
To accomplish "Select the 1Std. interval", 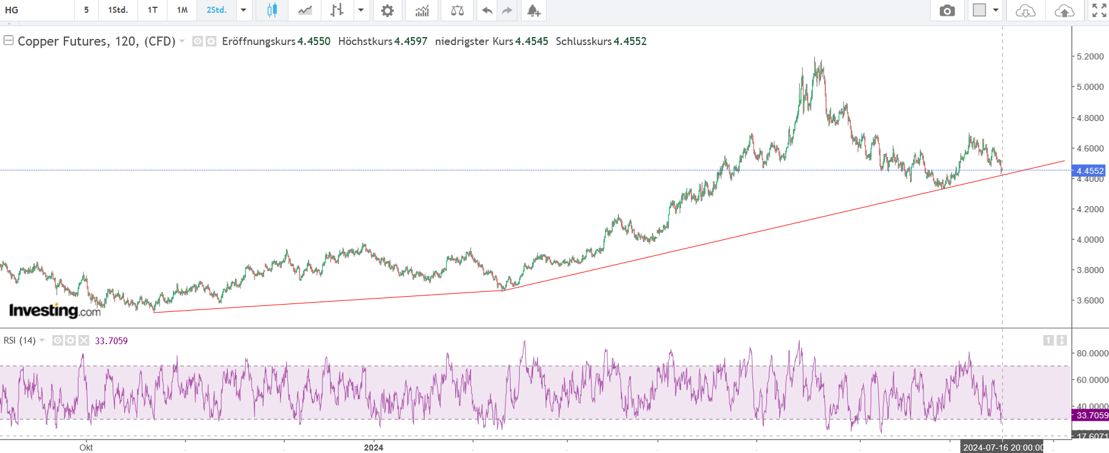I will tap(117, 10).
